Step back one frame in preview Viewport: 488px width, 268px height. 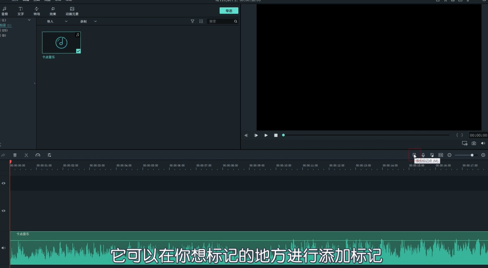(x=246, y=135)
